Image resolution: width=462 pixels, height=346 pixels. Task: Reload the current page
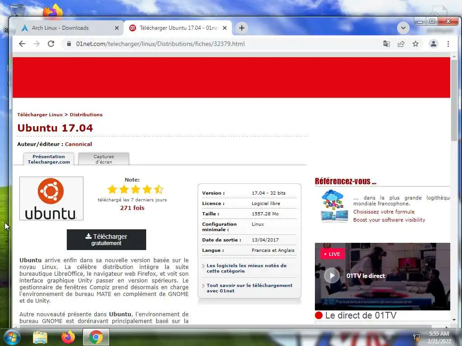coord(51,44)
